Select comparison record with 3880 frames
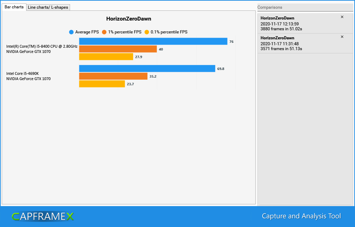This screenshot has width=355, height=227. [x=305, y=23]
